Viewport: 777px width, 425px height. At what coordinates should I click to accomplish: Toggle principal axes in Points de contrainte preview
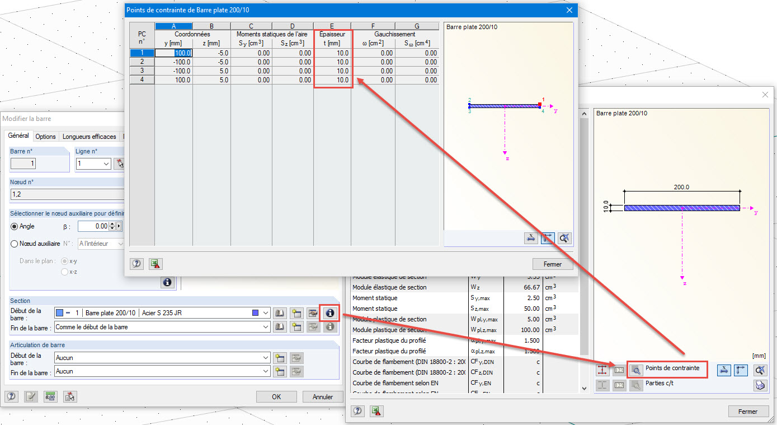[548, 238]
